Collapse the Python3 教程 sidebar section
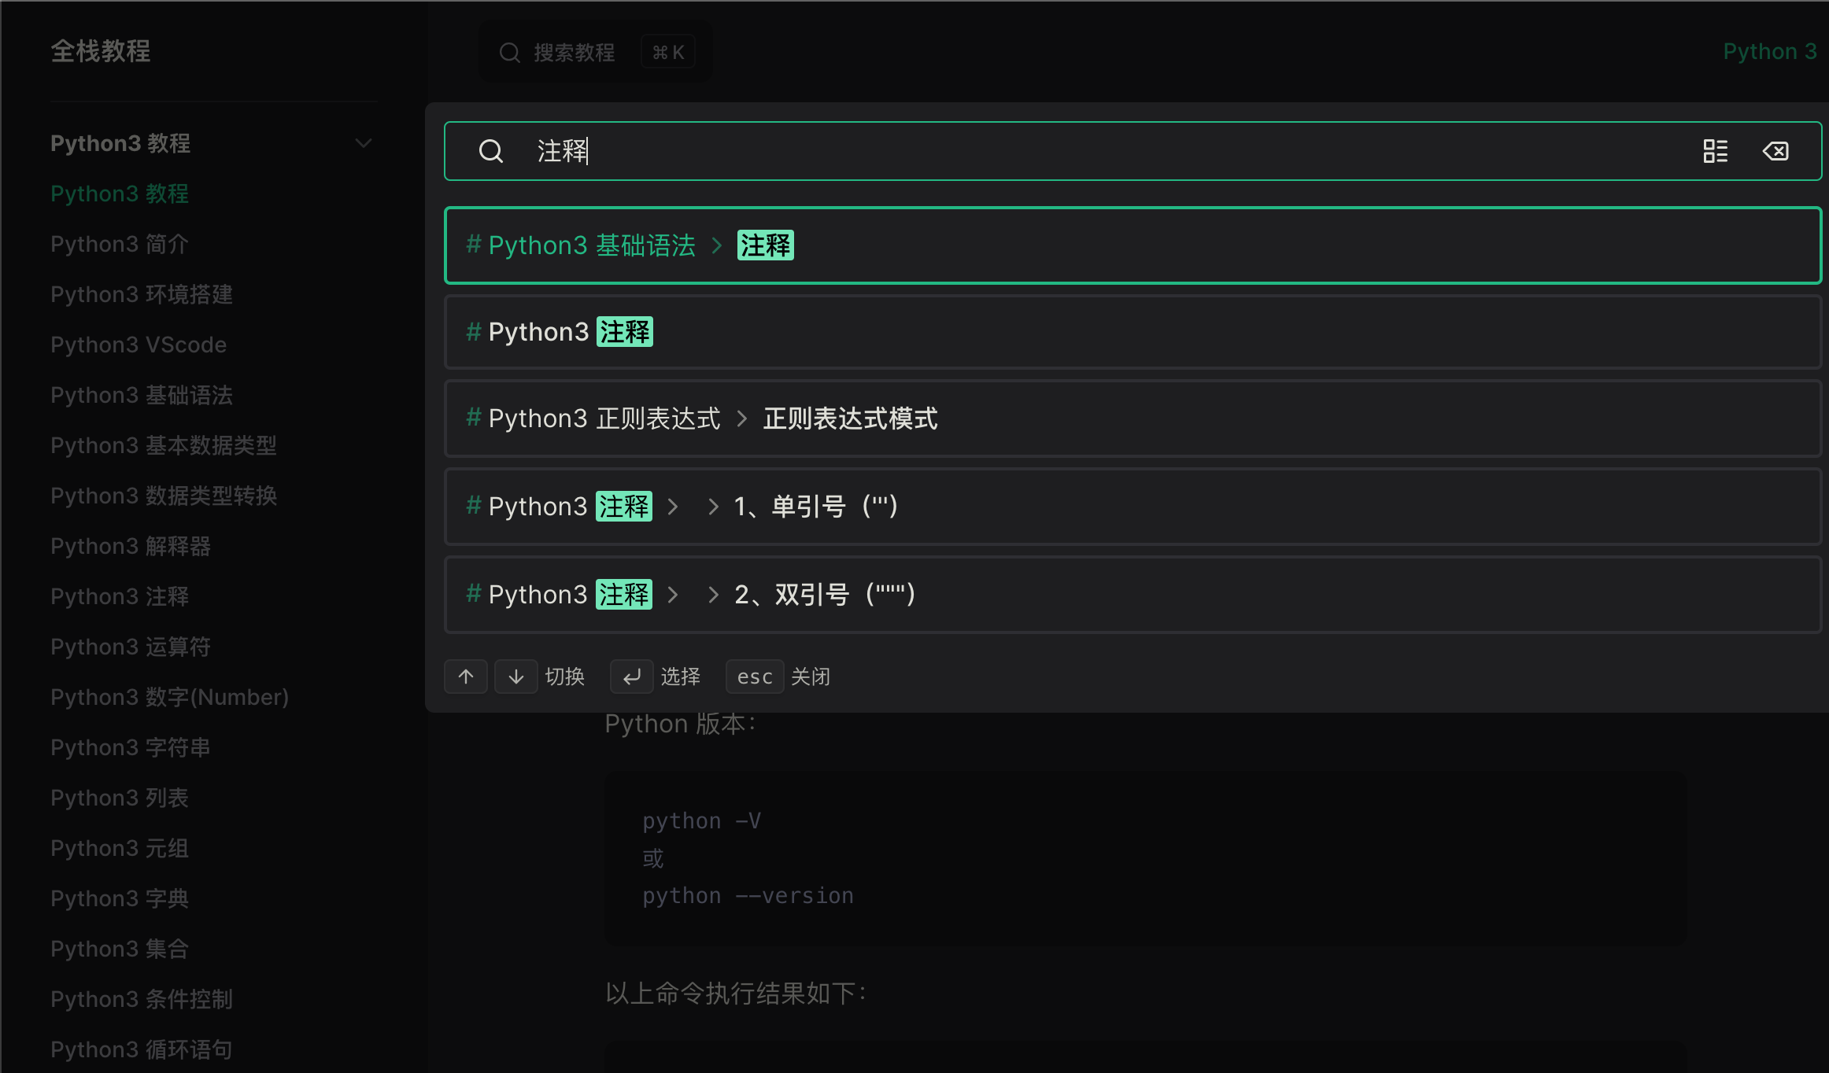 point(363,143)
